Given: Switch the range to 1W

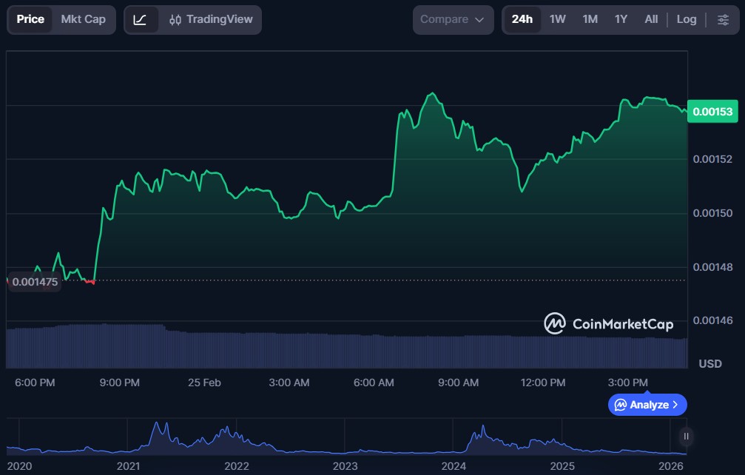Looking at the screenshot, I should (557, 19).
